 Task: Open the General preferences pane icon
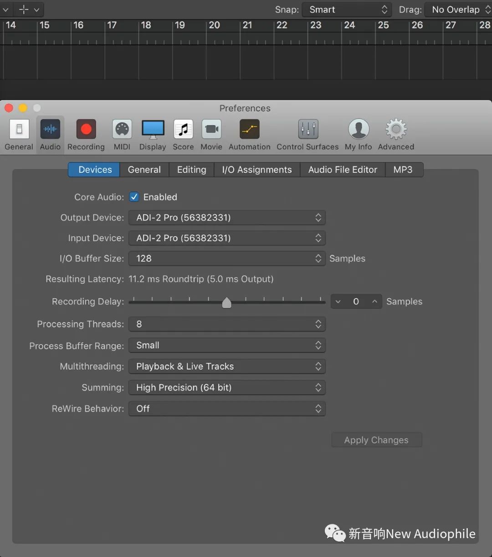(19, 130)
